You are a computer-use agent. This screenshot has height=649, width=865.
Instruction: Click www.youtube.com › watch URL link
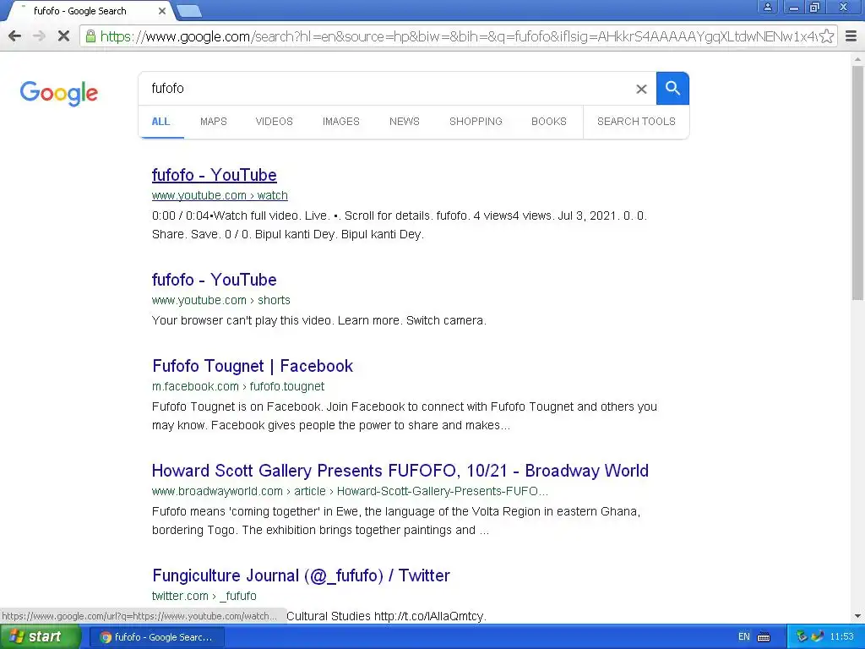(220, 195)
